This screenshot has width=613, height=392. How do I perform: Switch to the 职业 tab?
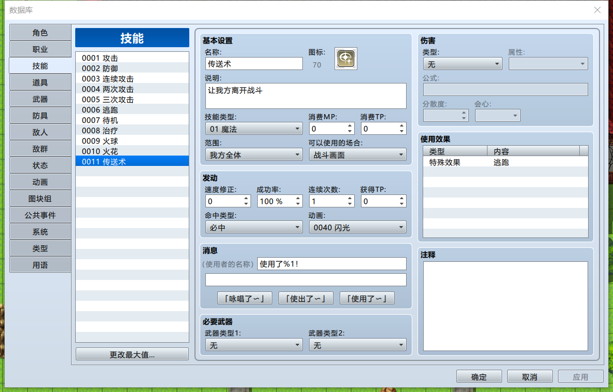pos(40,49)
